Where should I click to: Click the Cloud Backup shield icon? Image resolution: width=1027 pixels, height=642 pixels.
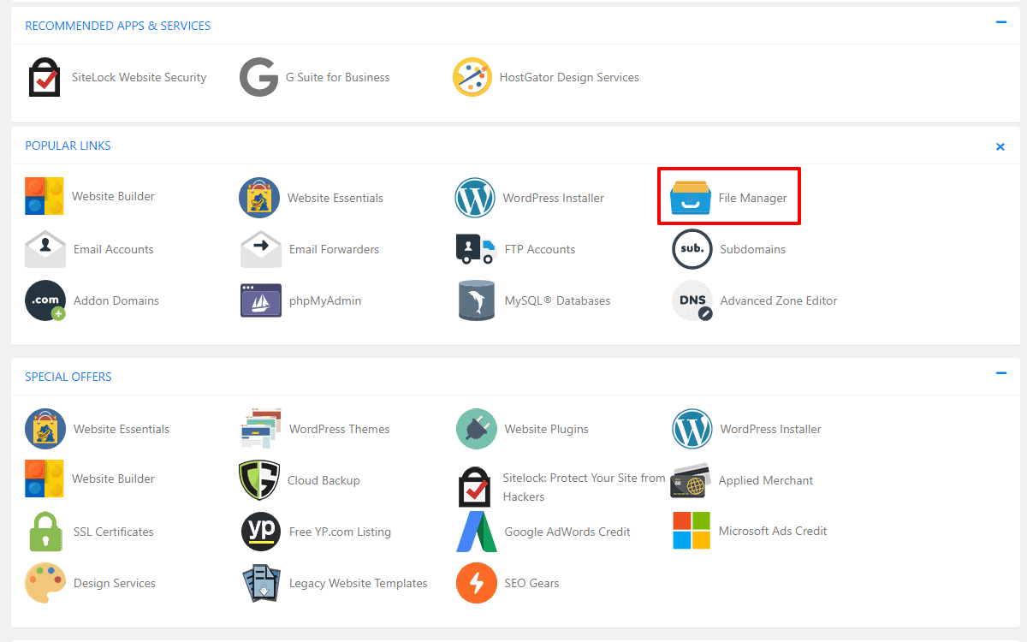[259, 480]
